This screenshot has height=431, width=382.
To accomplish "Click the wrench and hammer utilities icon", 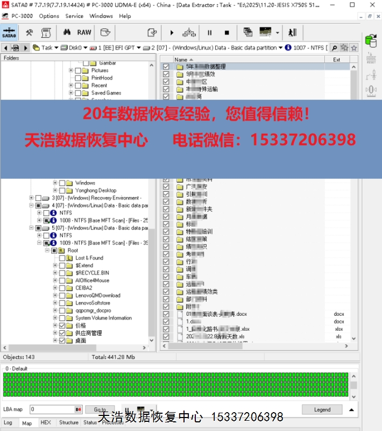I will tap(30, 32).
